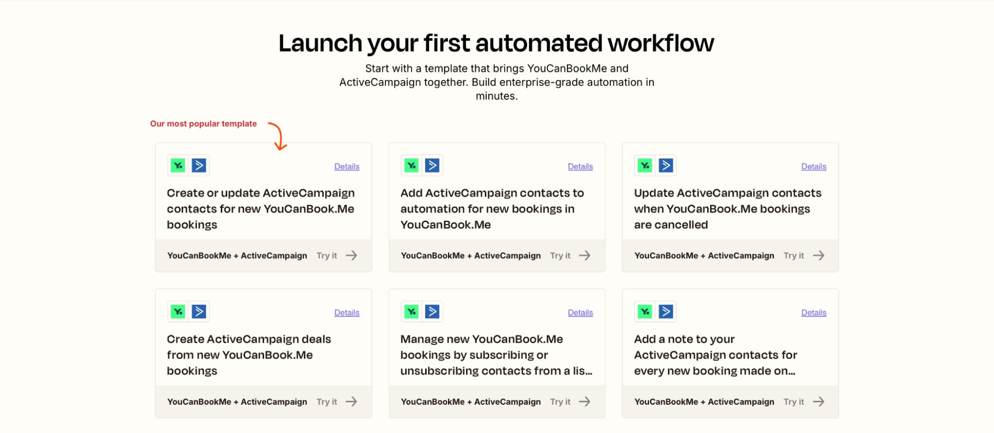This screenshot has width=994, height=433.
Task: Click 'YouCanBookMe + ActiveCampaign' label on 'Create or update' card
Action: tap(237, 255)
